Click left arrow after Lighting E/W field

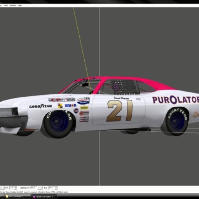point(38,188)
